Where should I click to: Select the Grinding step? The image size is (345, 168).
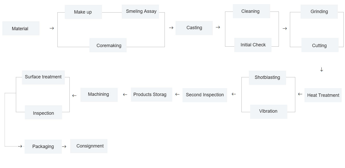[x=319, y=12]
